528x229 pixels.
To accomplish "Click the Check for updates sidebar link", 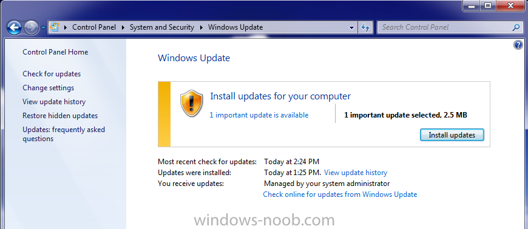I will (x=52, y=74).
